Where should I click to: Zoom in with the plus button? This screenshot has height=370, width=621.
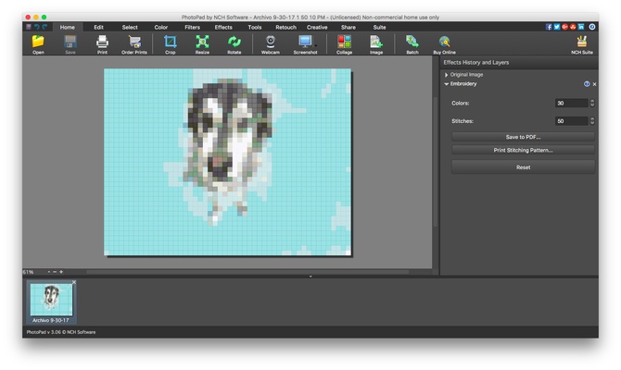click(x=61, y=272)
